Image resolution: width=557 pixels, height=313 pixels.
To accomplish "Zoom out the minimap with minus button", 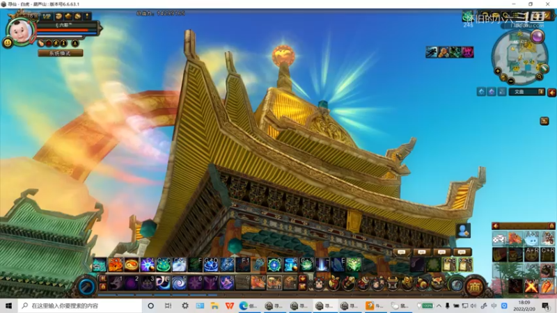I will [x=511, y=81].
